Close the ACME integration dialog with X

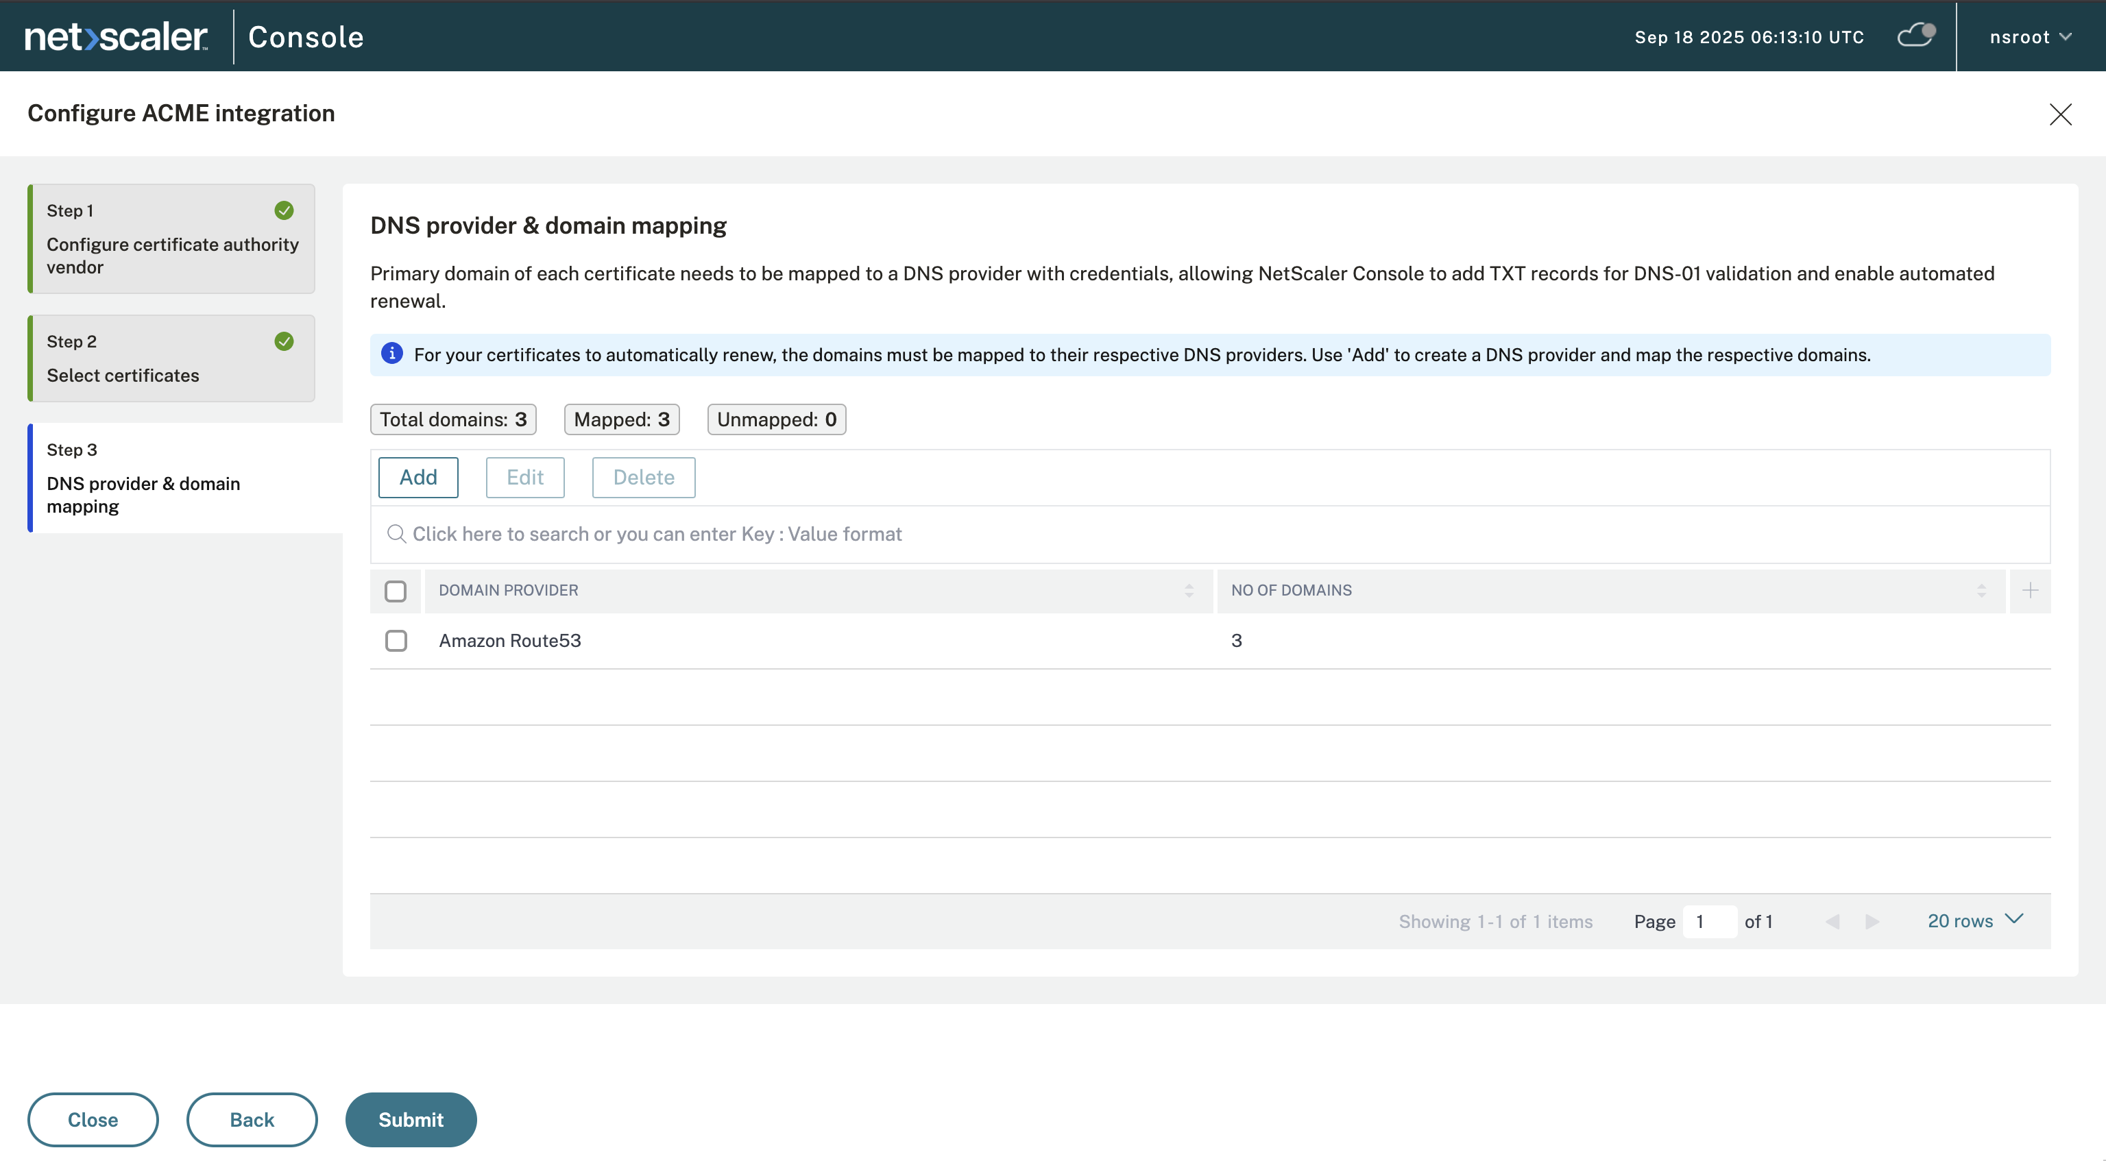(x=2060, y=114)
